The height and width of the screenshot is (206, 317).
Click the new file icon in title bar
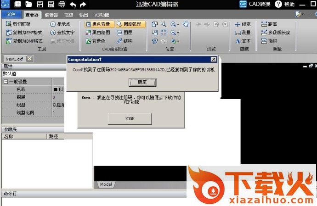[x=18, y=4]
